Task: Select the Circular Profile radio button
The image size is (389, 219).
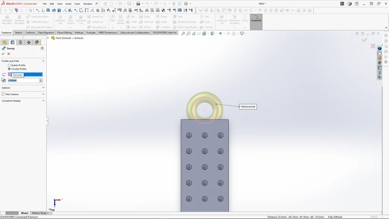Action: pyautogui.click(x=9, y=69)
